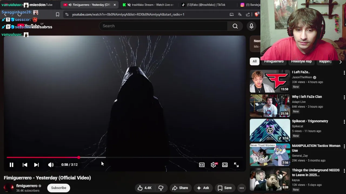Open options menu for Why I left FaZe Clan
The height and width of the screenshot is (194, 346).
coord(344,97)
